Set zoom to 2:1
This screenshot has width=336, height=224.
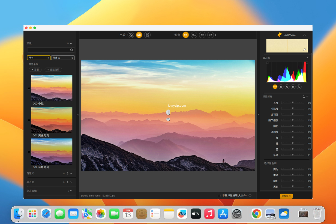click(x=210, y=35)
